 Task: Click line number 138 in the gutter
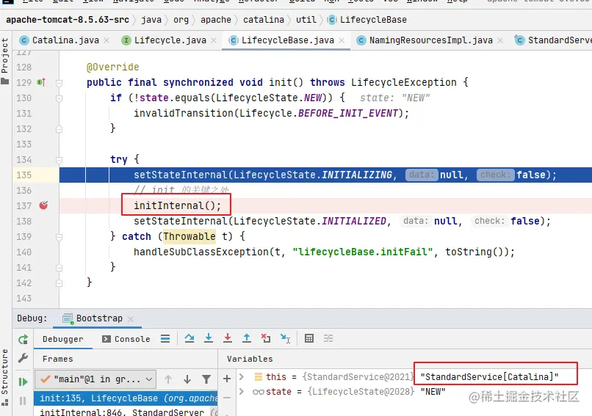point(24,221)
